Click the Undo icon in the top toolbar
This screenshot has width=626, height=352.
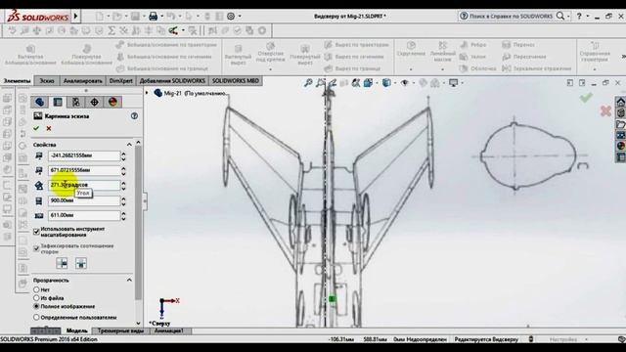click(x=171, y=17)
